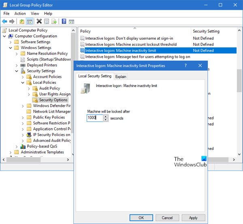The height and width of the screenshot is (224, 243).
Task: Click inside the seconds input field
Action: coord(94,118)
